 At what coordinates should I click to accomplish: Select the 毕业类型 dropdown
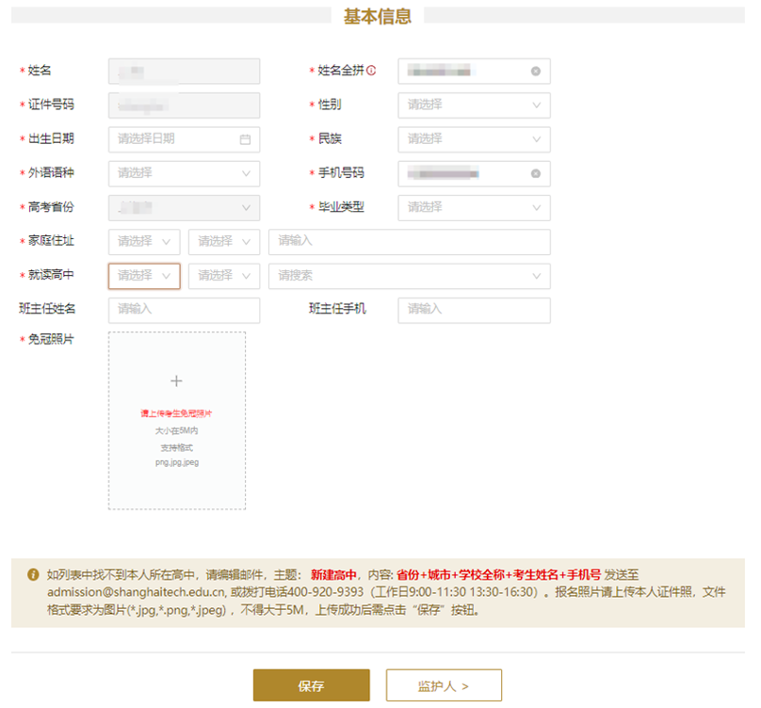click(x=474, y=207)
